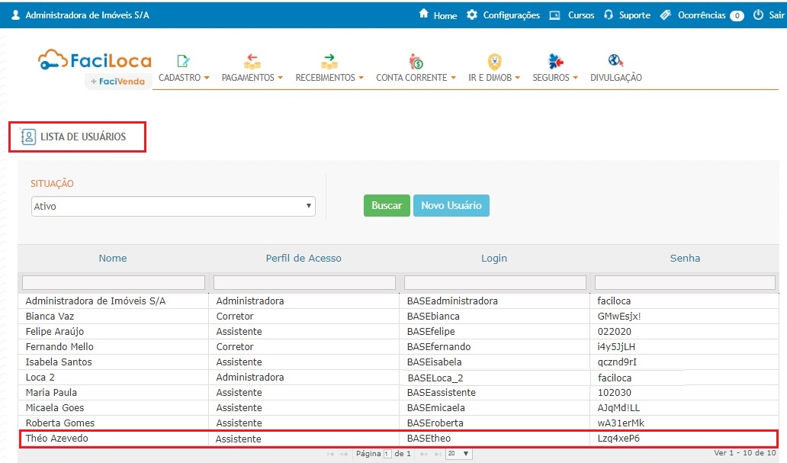Select the Théo Azevedo user row
This screenshot has height=463, width=787.
pos(113,439)
